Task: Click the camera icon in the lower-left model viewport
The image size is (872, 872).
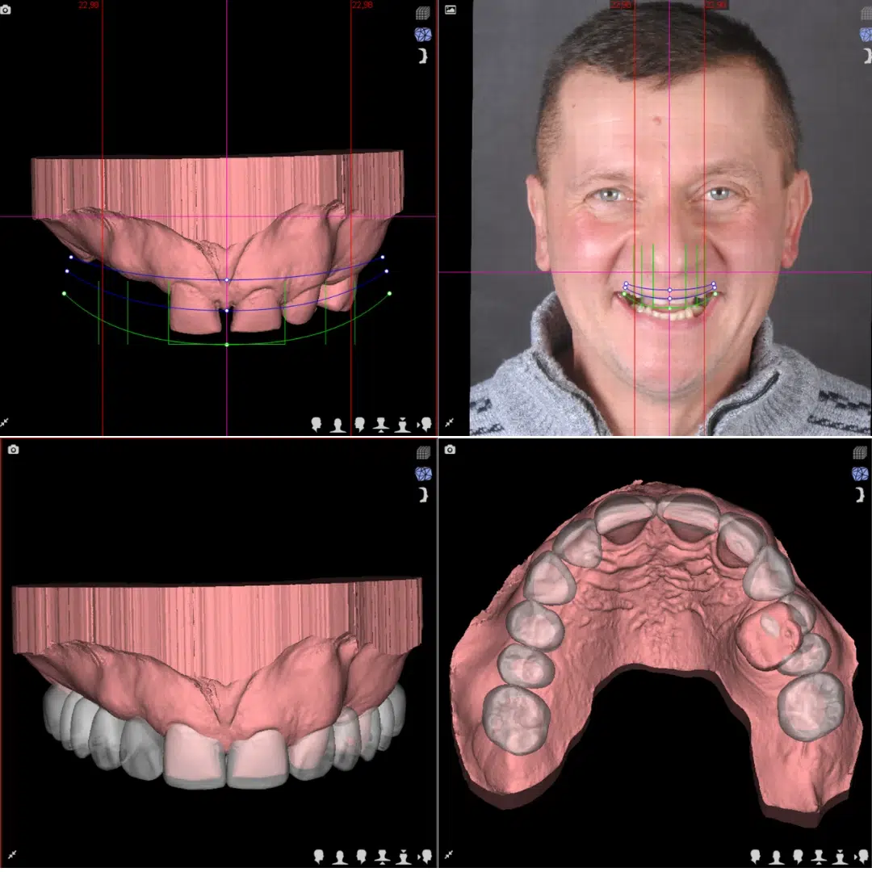Action: coord(11,447)
